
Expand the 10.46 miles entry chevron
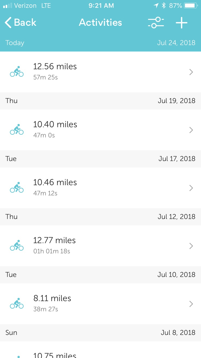191,188
